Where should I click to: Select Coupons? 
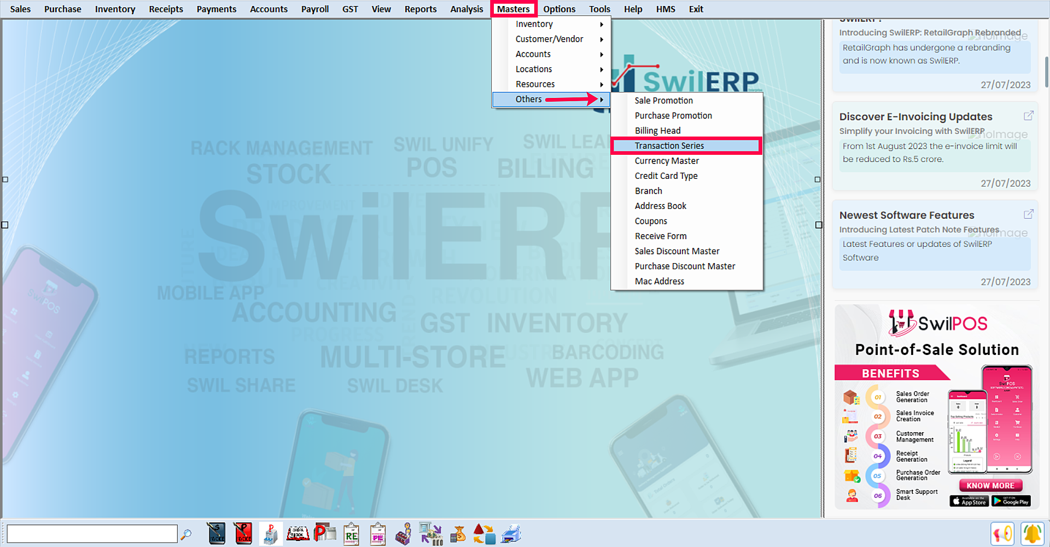coord(687,221)
